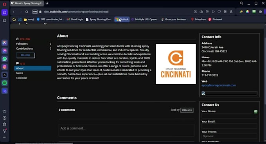
Task: Open the search tabs magnifier icon
Action: coord(242,3)
